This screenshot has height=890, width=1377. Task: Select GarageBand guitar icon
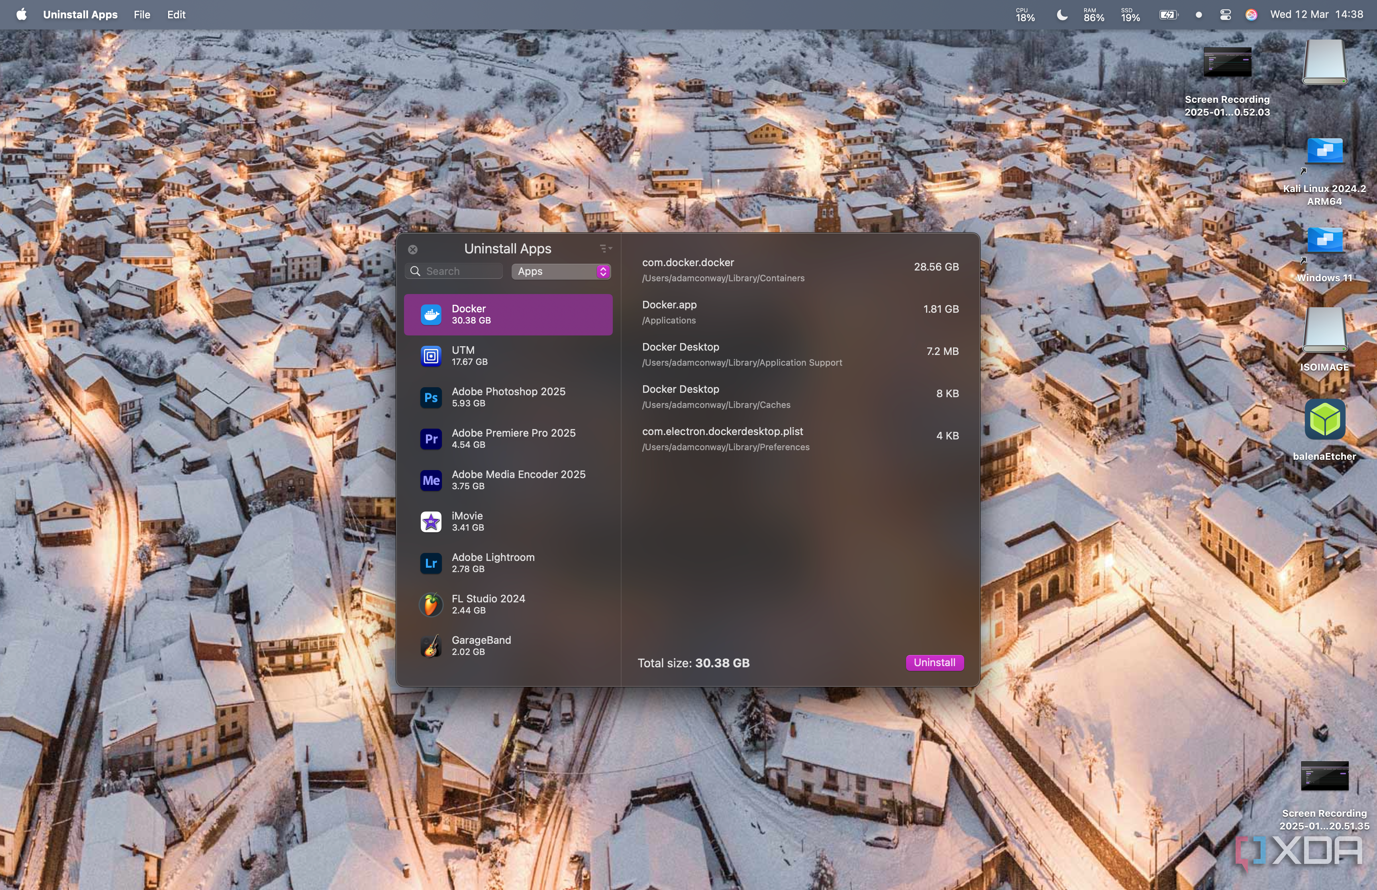click(430, 645)
